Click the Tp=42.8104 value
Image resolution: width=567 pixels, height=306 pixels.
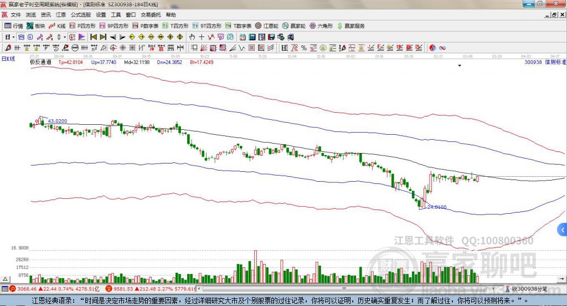[70, 62]
